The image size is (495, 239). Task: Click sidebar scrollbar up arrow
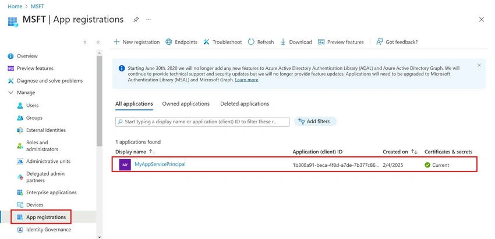[x=100, y=53]
